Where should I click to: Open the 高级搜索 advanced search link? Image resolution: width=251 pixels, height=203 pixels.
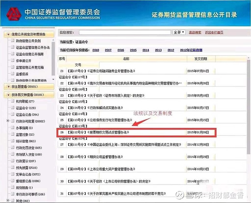(195, 33)
